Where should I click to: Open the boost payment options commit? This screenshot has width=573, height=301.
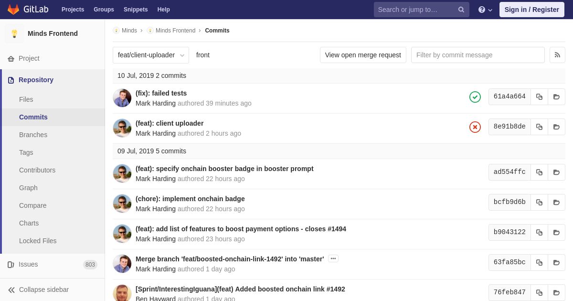(x=241, y=229)
